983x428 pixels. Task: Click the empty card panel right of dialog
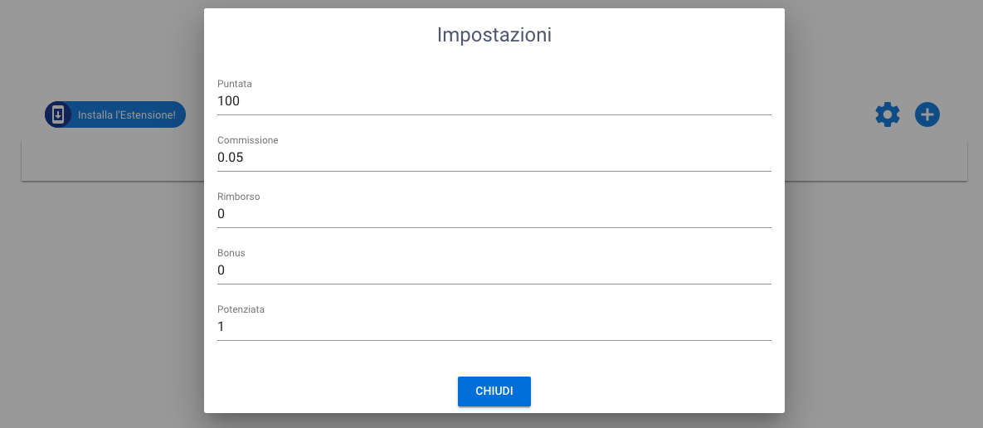tap(876, 161)
